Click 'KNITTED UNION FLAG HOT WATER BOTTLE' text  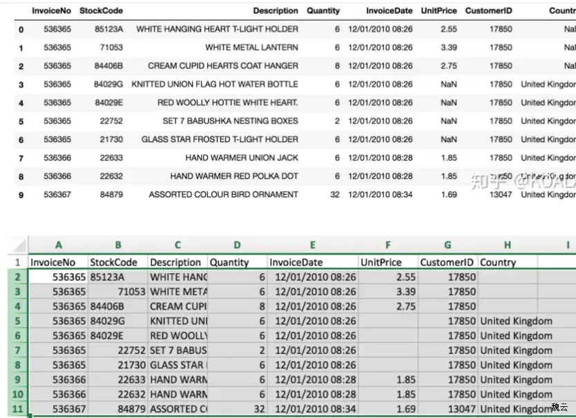(x=215, y=84)
